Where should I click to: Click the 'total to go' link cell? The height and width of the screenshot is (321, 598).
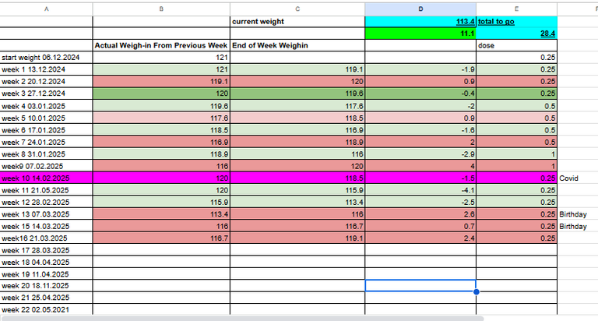click(x=516, y=21)
